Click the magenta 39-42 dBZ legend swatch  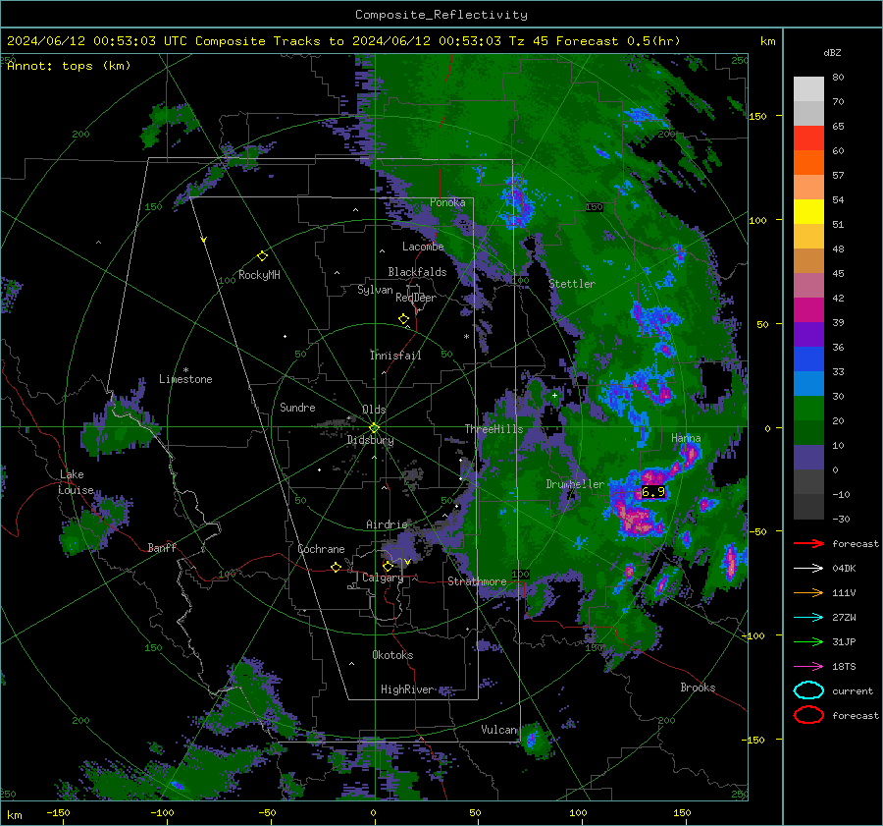point(808,309)
